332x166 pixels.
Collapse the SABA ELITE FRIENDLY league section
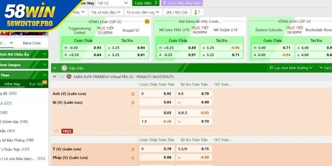click(x=54, y=77)
